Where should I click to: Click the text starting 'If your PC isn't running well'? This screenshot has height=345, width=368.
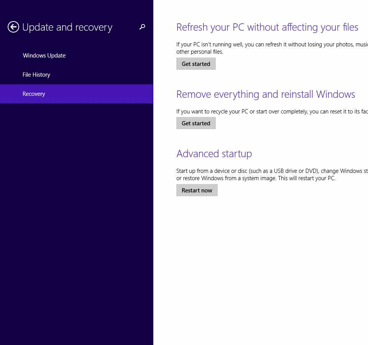pyautogui.click(x=272, y=48)
